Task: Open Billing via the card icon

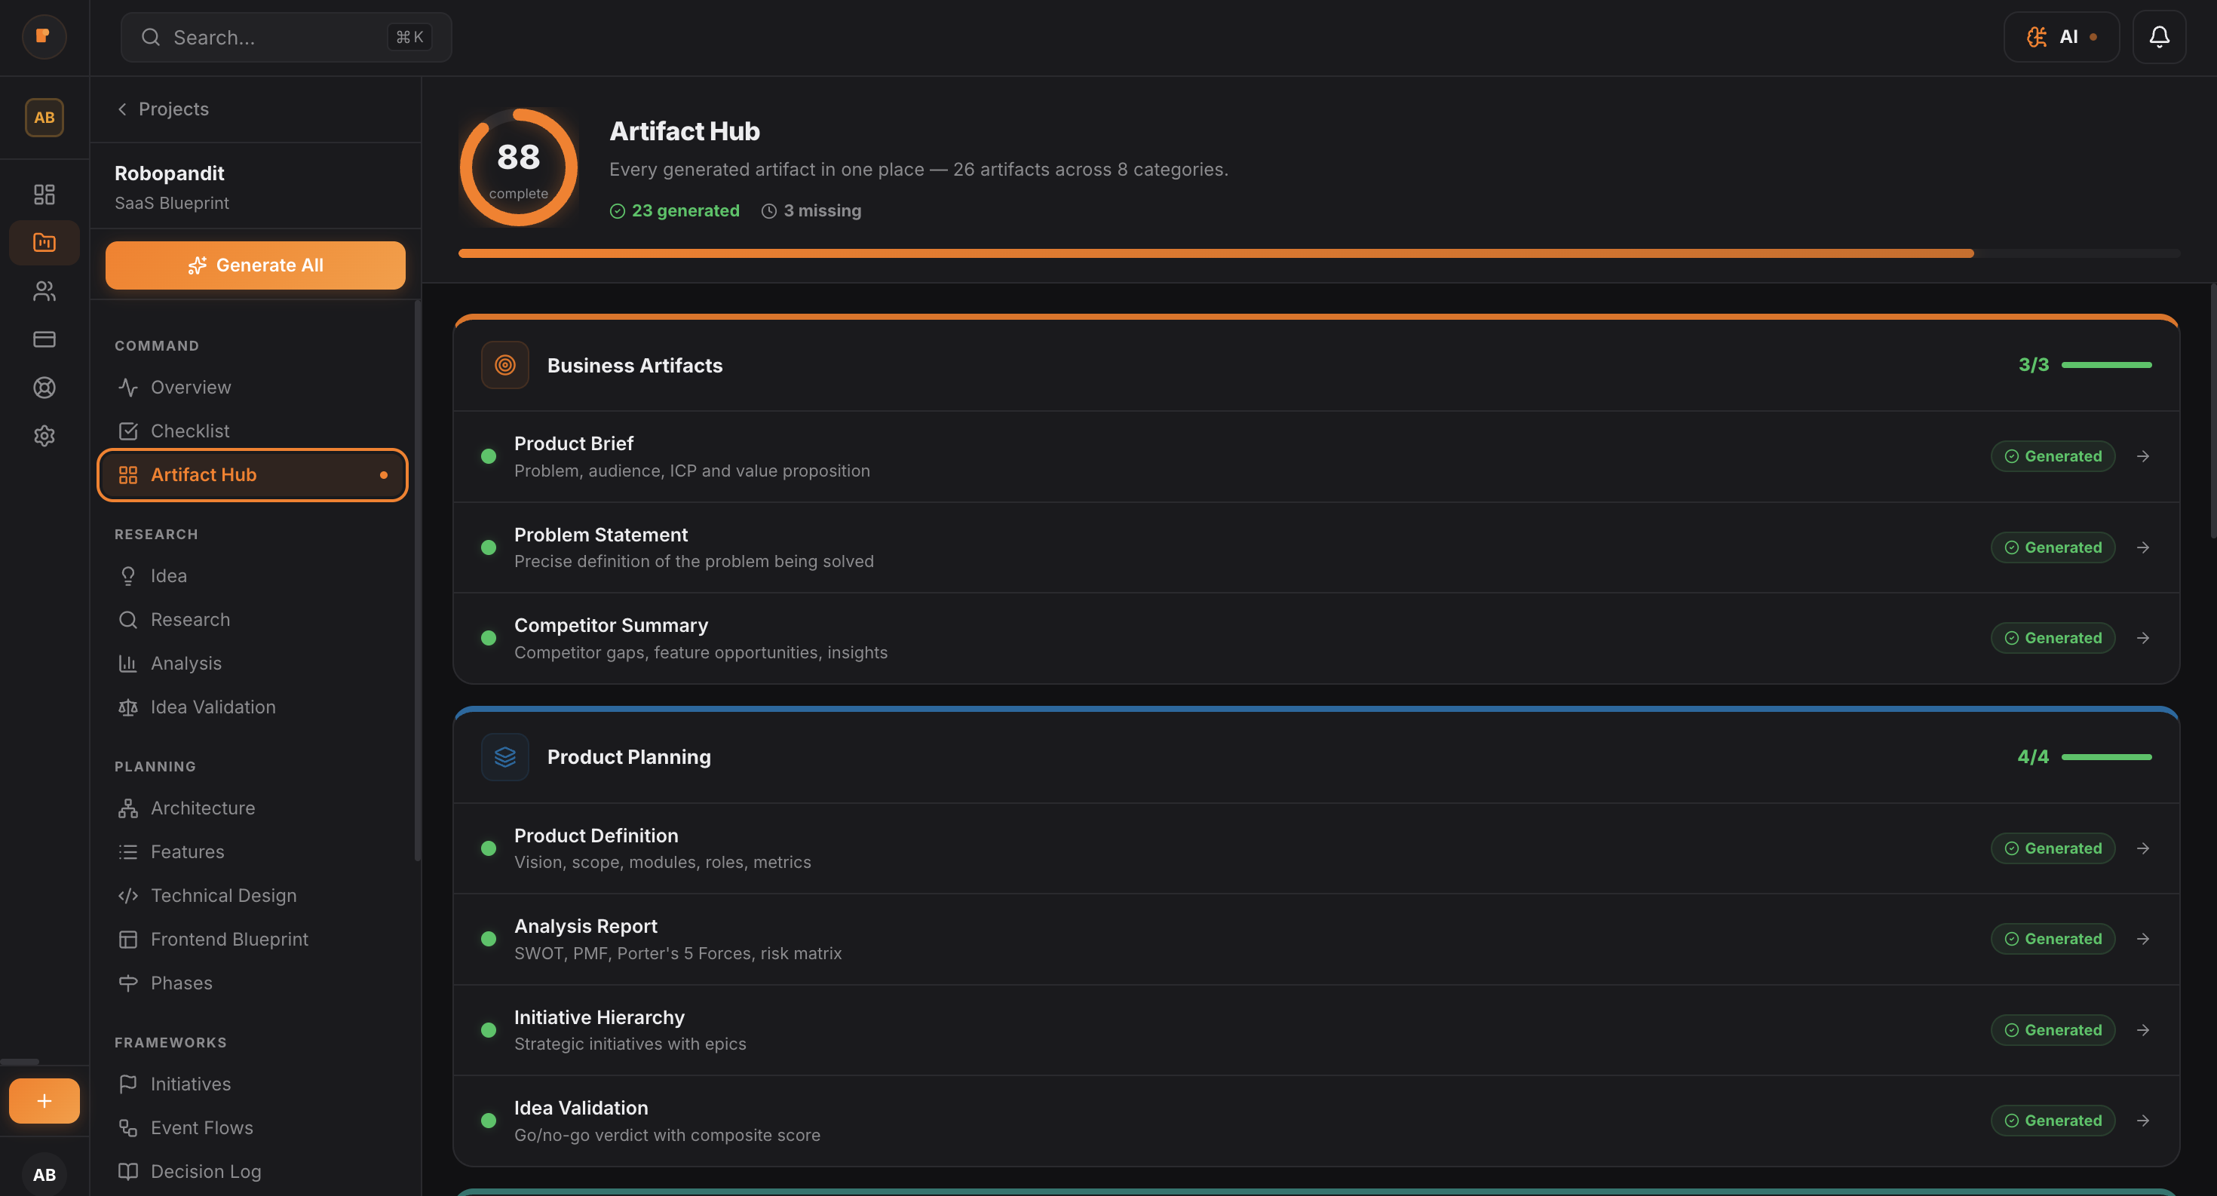Action: [x=44, y=339]
